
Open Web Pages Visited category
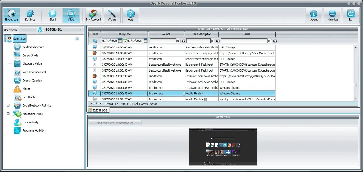point(34,72)
